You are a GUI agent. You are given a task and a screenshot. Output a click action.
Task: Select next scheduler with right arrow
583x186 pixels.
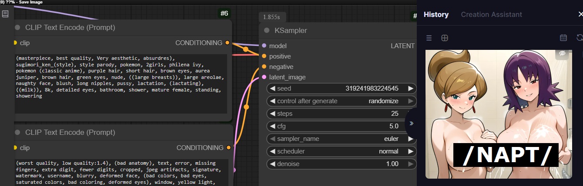pos(410,151)
